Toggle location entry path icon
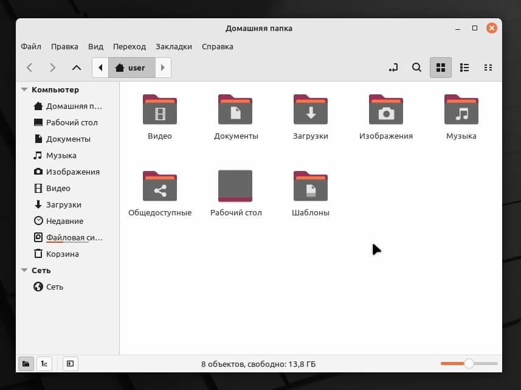 pyautogui.click(x=393, y=68)
